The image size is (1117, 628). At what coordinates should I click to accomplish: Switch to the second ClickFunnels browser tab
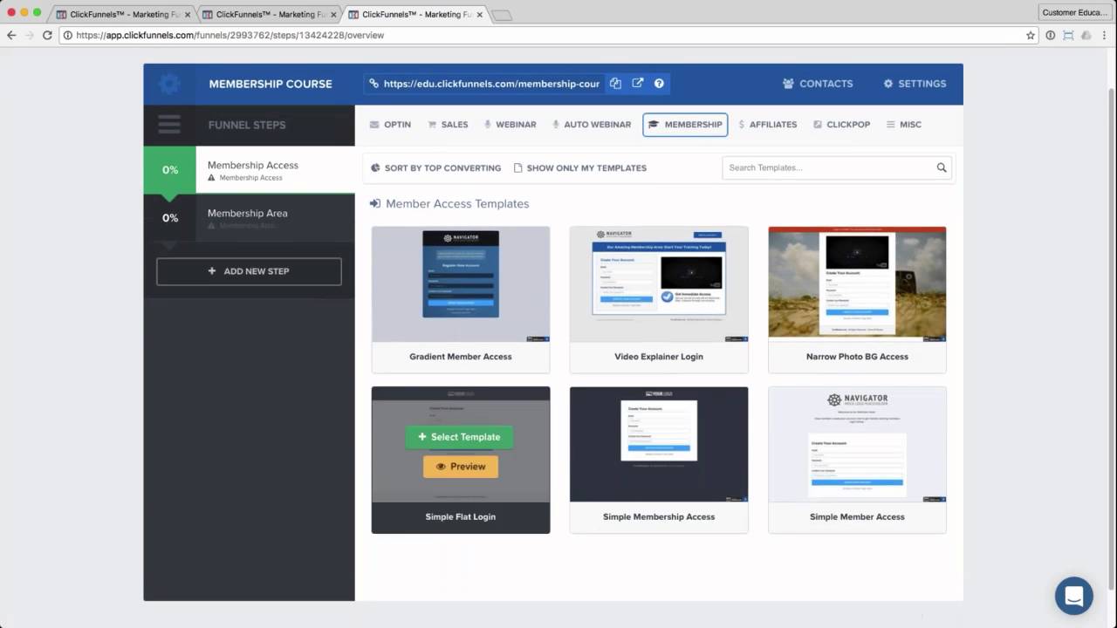[268, 14]
